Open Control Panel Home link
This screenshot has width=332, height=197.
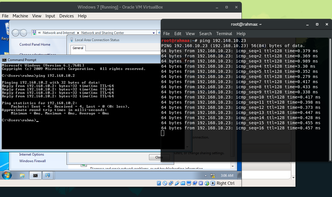(35, 45)
